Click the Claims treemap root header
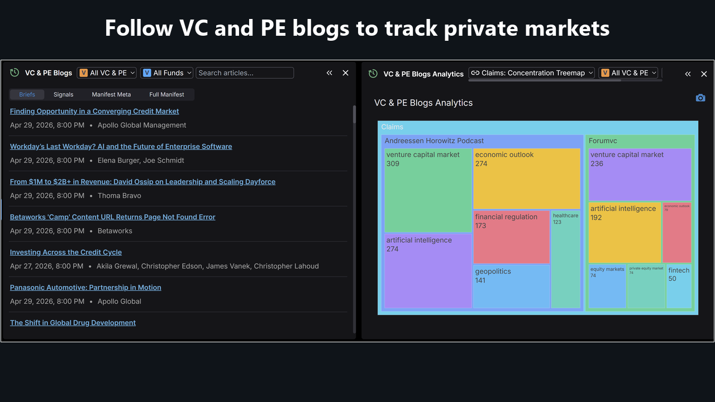 (x=392, y=127)
